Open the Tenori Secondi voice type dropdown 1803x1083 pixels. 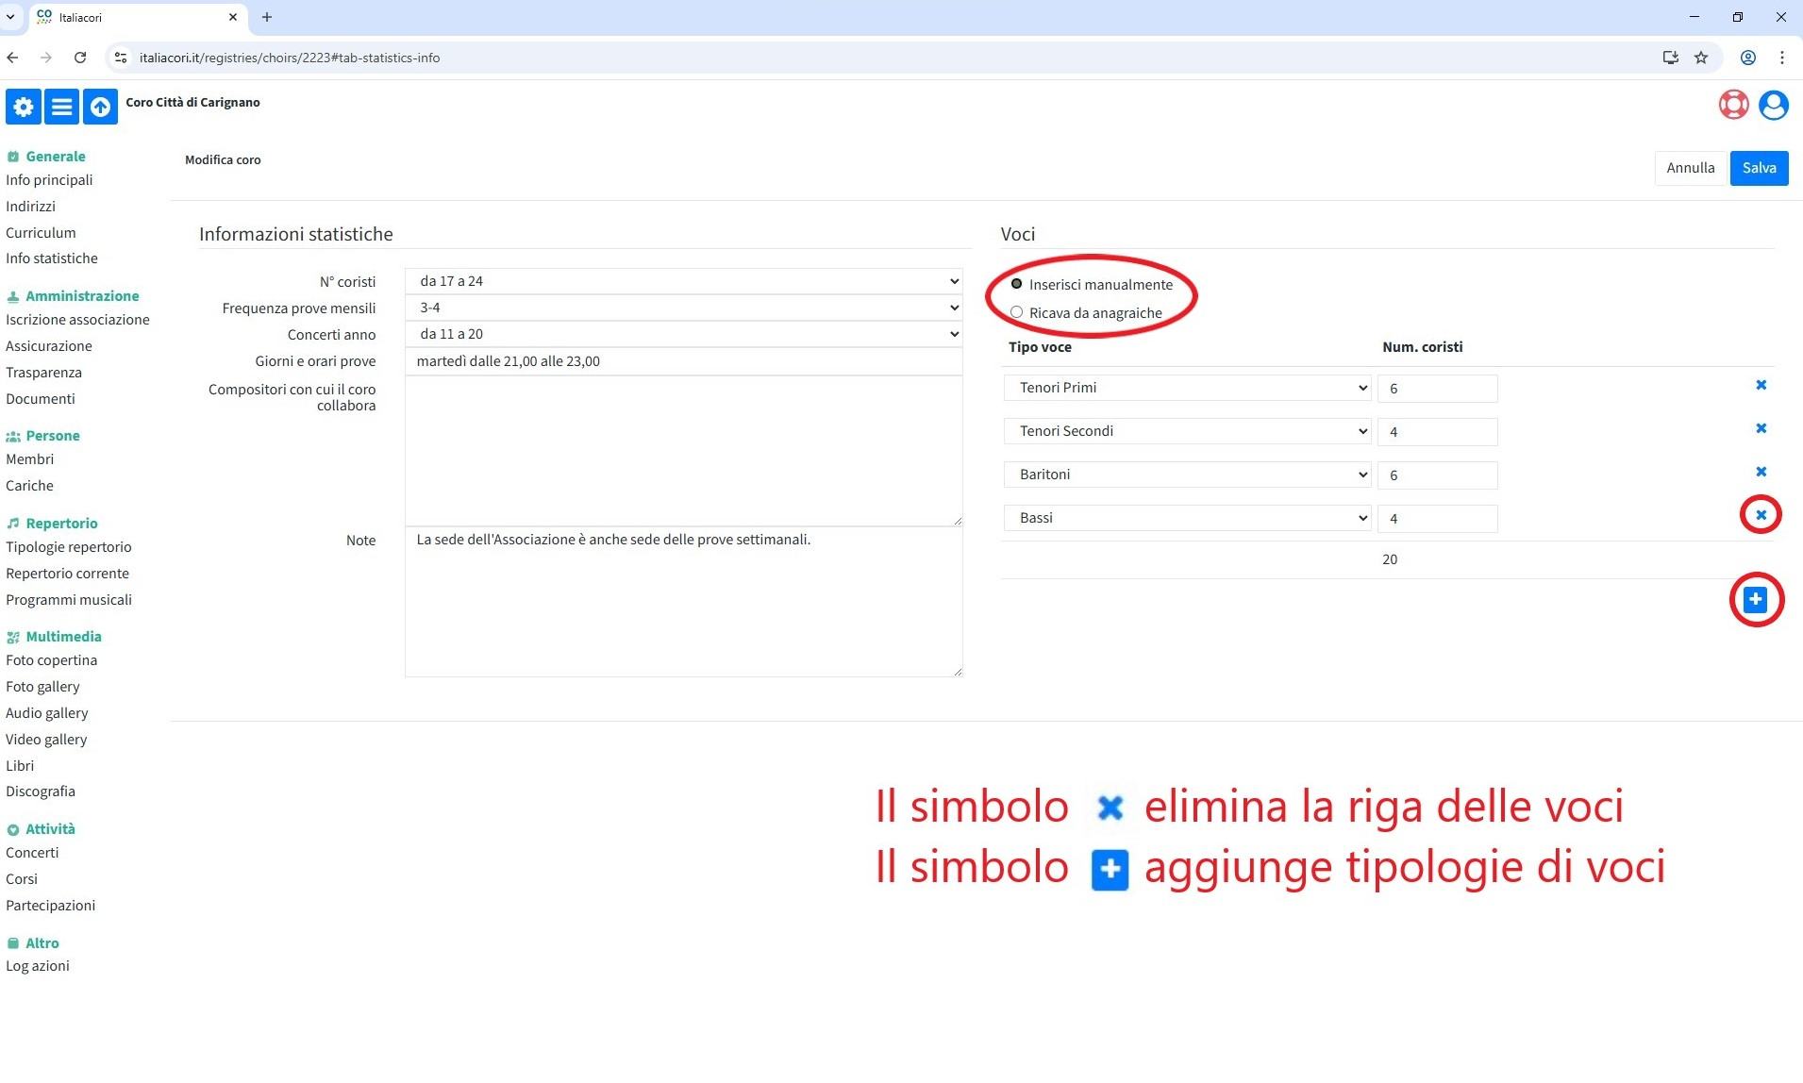pyautogui.click(x=1187, y=431)
